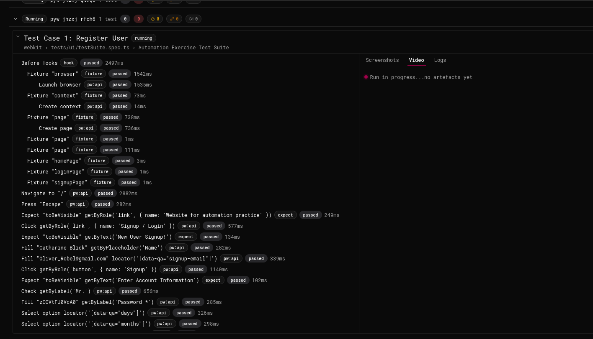This screenshot has height=339, width=593.
Task: Select the Launch browser step
Action: 95,85
